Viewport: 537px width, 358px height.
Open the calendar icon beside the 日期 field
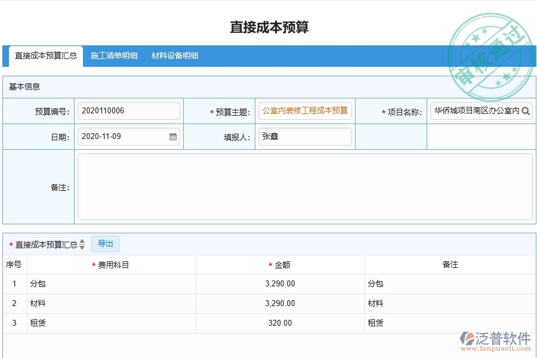[x=172, y=137]
